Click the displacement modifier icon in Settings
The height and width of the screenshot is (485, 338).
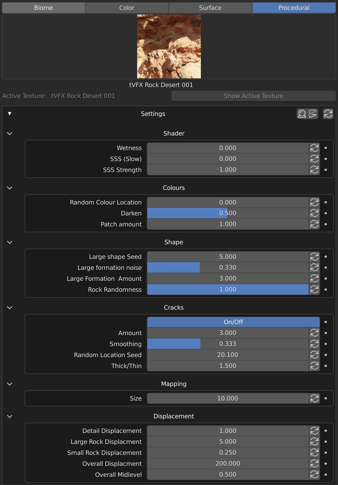(x=313, y=114)
